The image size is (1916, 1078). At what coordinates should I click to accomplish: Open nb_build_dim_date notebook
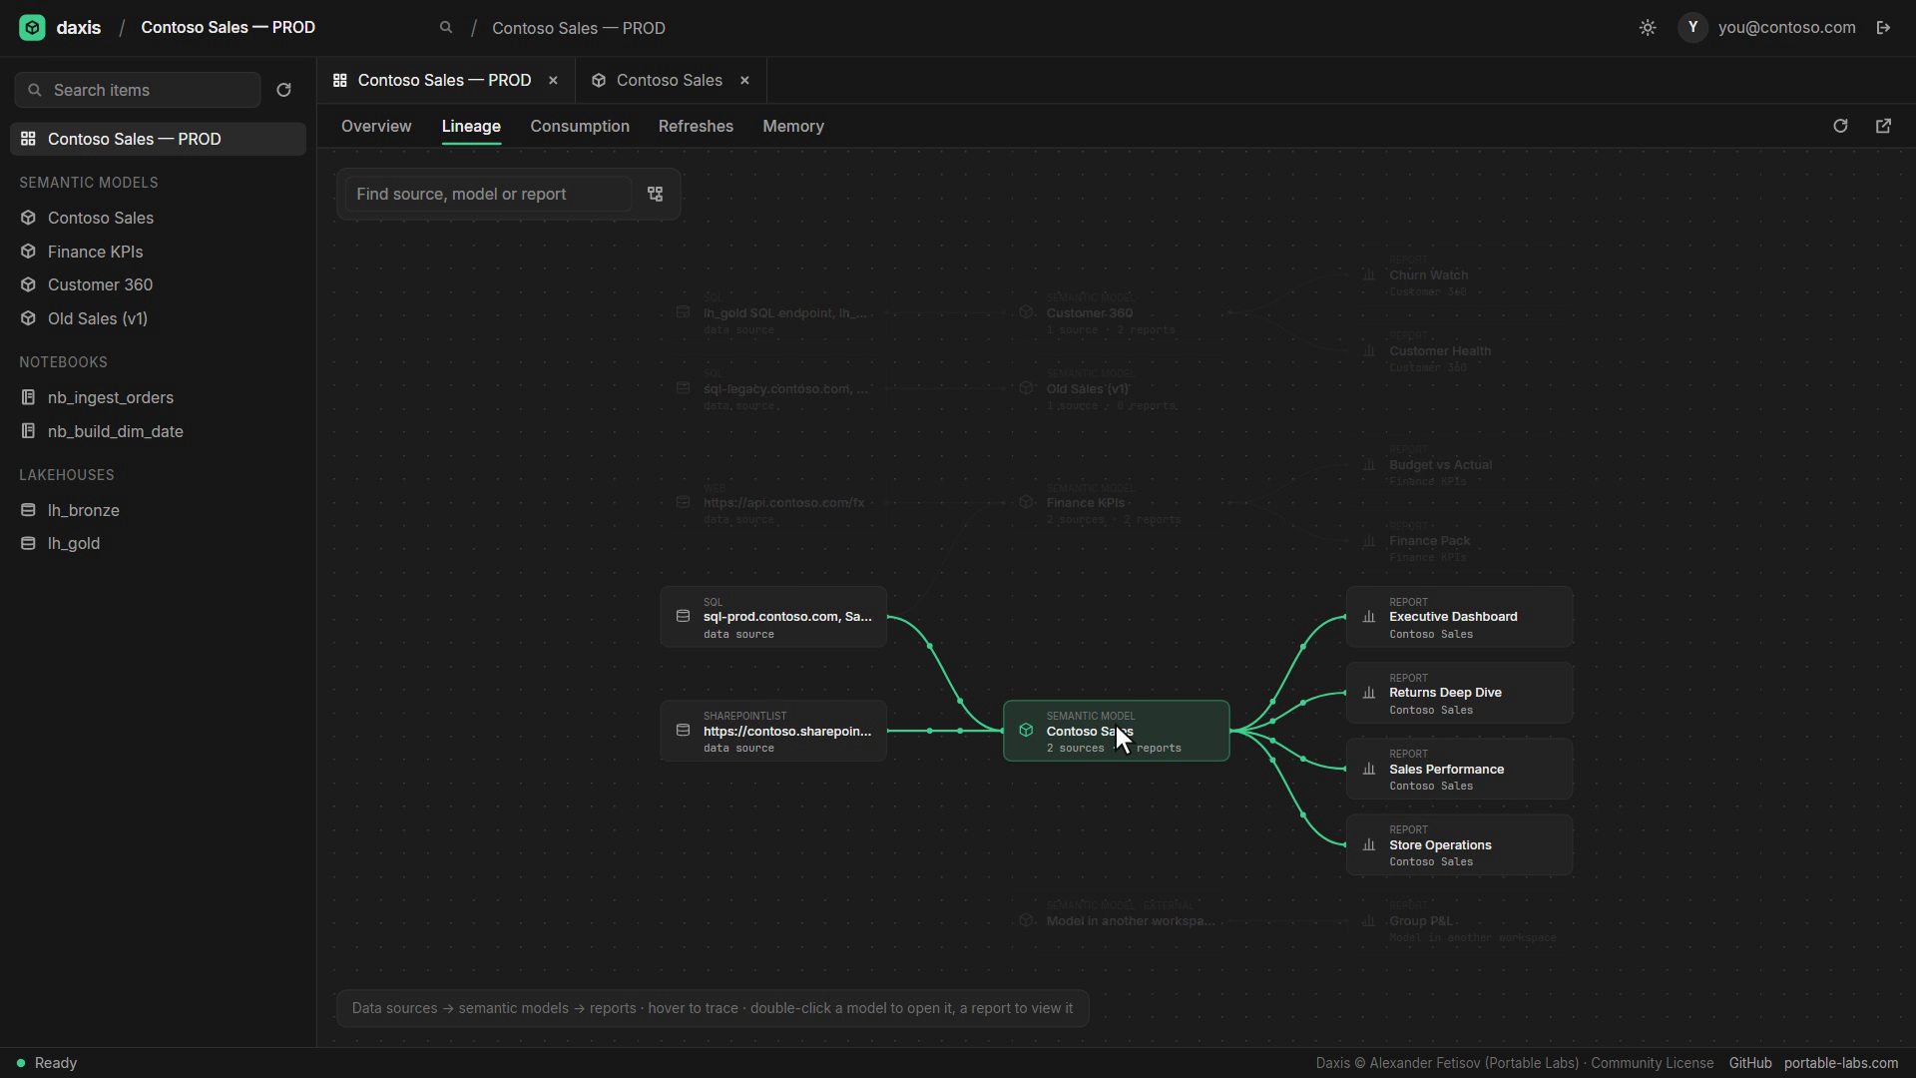click(x=158, y=431)
